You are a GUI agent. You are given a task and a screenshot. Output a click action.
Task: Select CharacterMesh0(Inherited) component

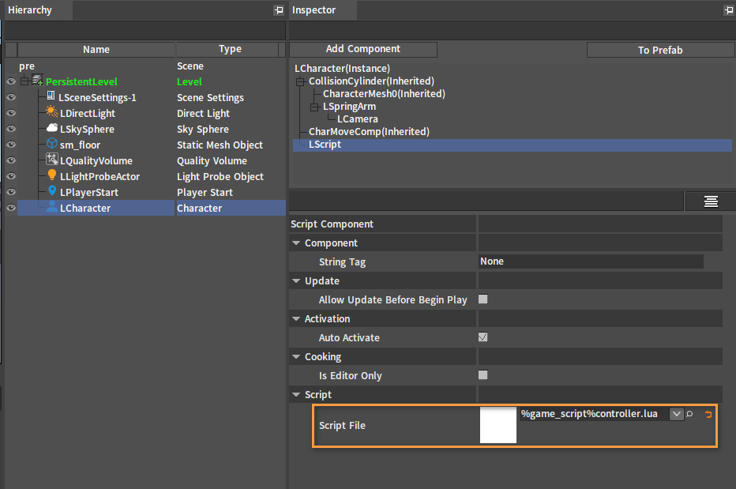[384, 94]
